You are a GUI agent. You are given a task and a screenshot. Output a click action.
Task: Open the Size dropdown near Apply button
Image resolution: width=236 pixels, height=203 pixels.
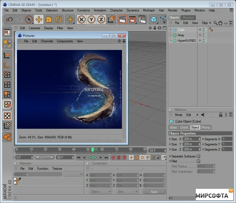tap(127, 191)
